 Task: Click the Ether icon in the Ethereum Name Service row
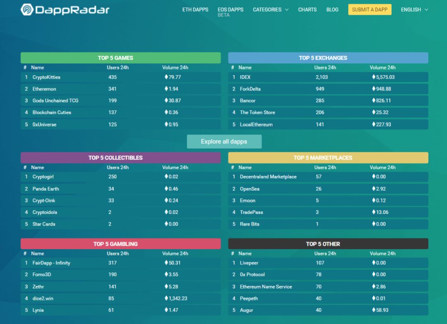coord(374,287)
